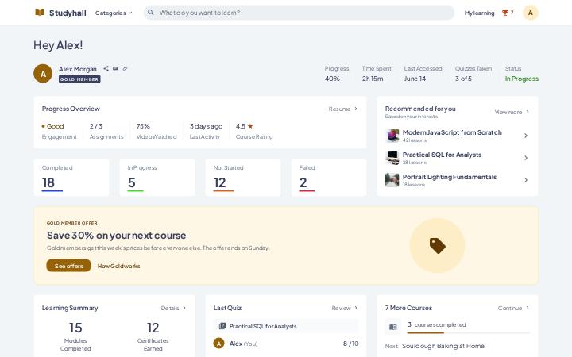Screen dimensions: 572x357
Task: Click Resume in Progress Overview
Action: (343, 109)
